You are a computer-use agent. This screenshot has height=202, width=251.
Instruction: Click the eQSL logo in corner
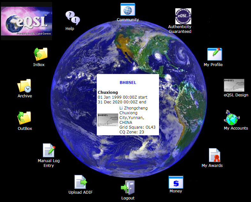click(27, 21)
